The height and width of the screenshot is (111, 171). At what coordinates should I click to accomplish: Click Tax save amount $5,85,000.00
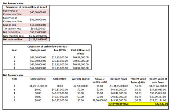point(38,29)
